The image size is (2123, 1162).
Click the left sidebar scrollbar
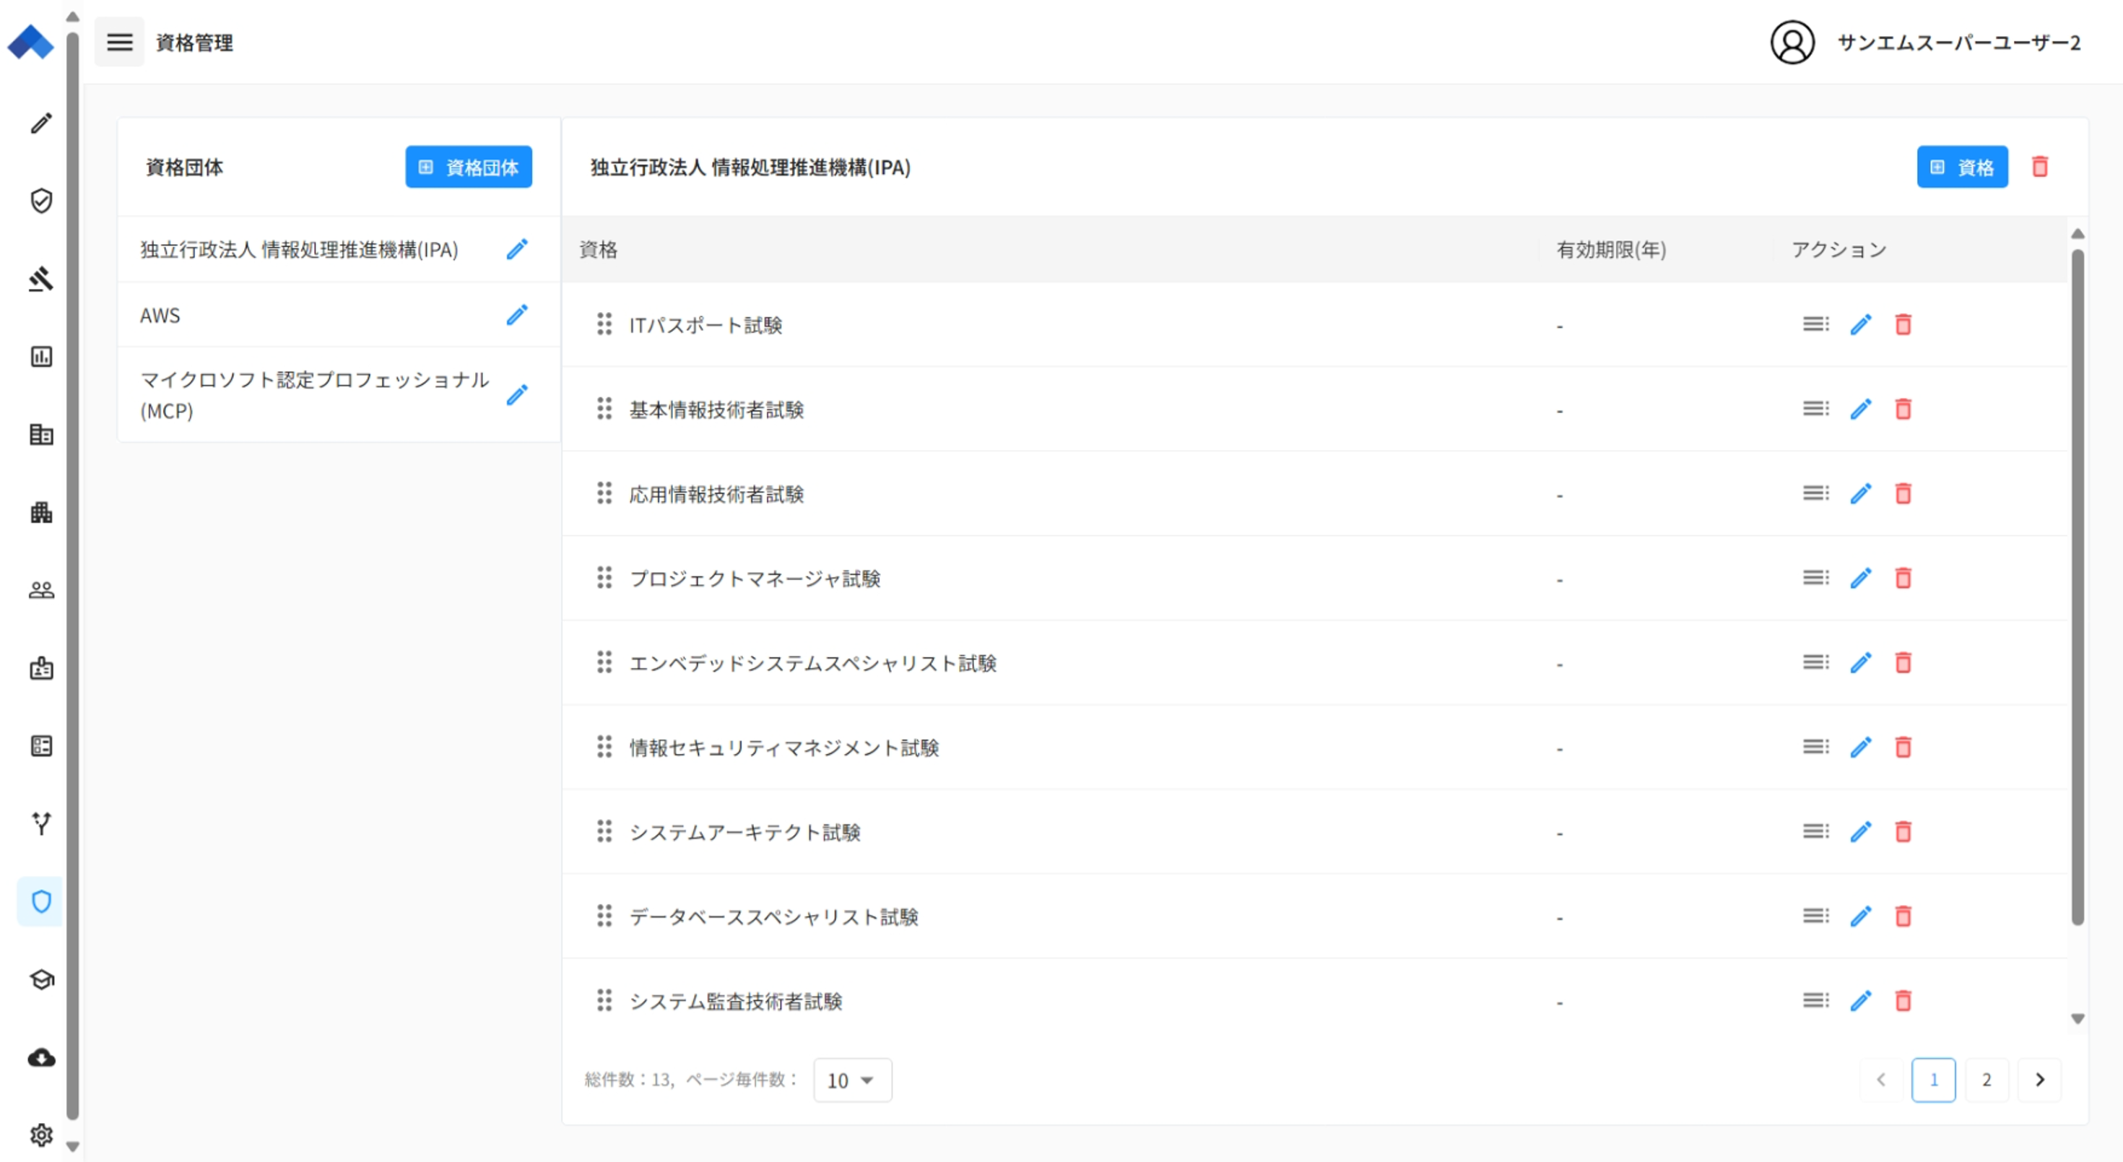pyautogui.click(x=72, y=576)
